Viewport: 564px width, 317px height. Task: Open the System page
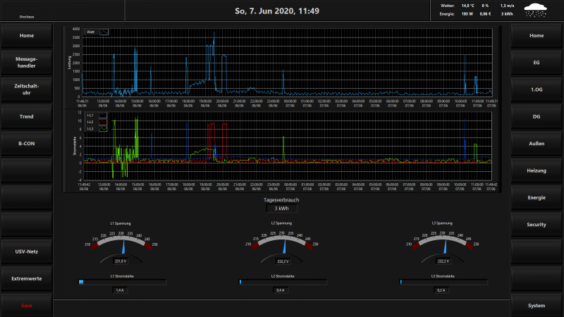[x=537, y=306]
